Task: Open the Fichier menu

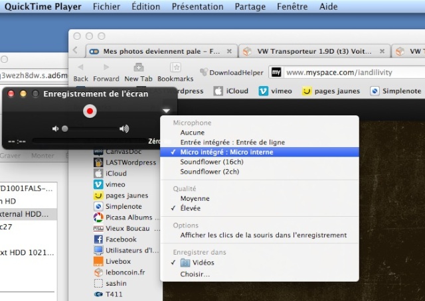Action: click(106, 7)
